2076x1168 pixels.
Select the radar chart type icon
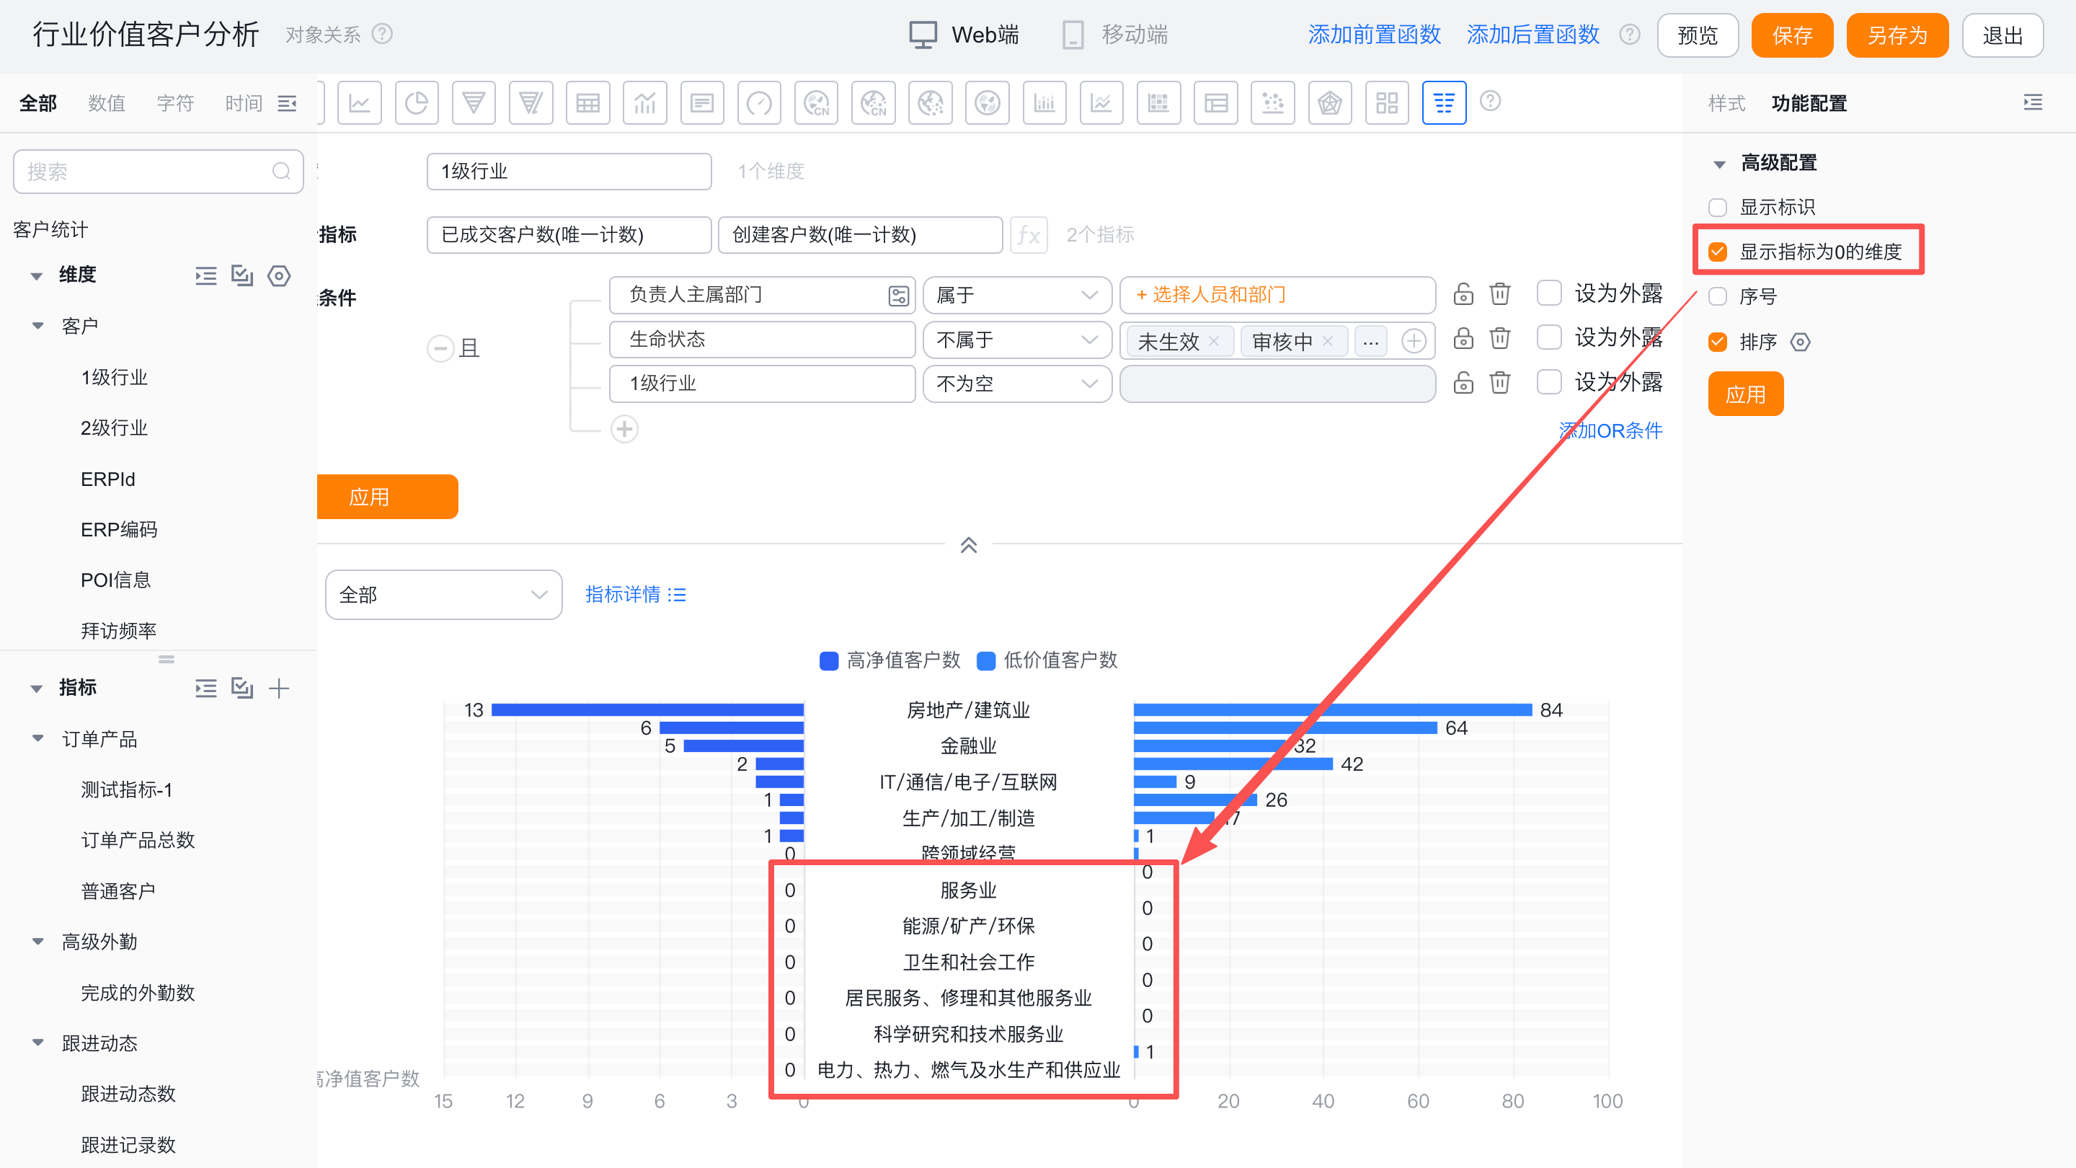[x=1330, y=103]
